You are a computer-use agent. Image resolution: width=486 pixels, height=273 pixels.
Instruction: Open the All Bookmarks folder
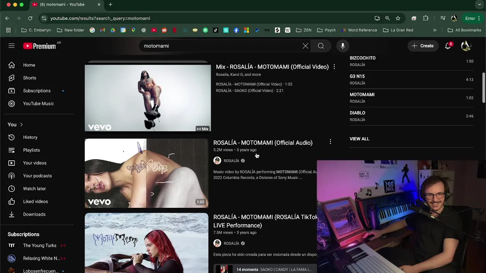[x=464, y=30]
